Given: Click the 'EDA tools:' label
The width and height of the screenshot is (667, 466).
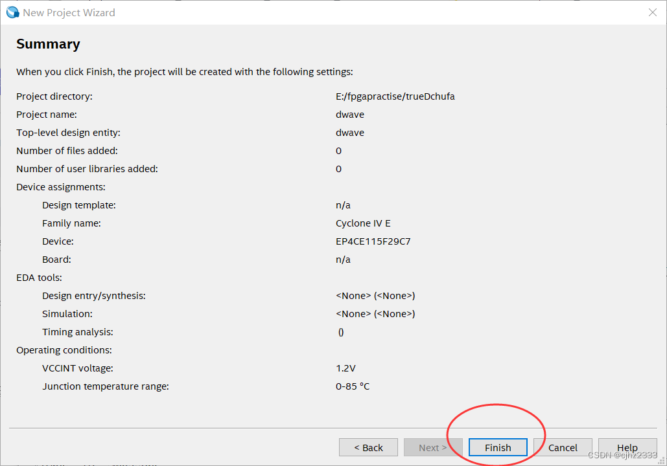Looking at the screenshot, I should pyautogui.click(x=39, y=278).
